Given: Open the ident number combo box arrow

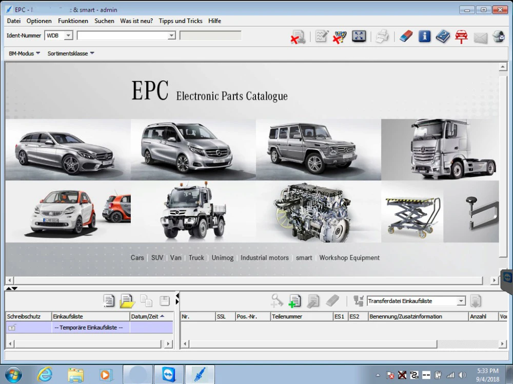Looking at the screenshot, I should click(x=171, y=35).
